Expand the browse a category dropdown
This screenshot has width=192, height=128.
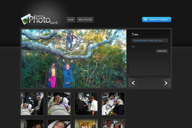[x=156, y=20]
